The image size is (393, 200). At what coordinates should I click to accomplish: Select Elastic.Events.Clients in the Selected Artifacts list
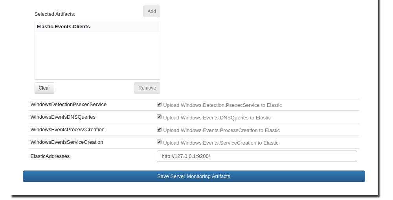63,27
